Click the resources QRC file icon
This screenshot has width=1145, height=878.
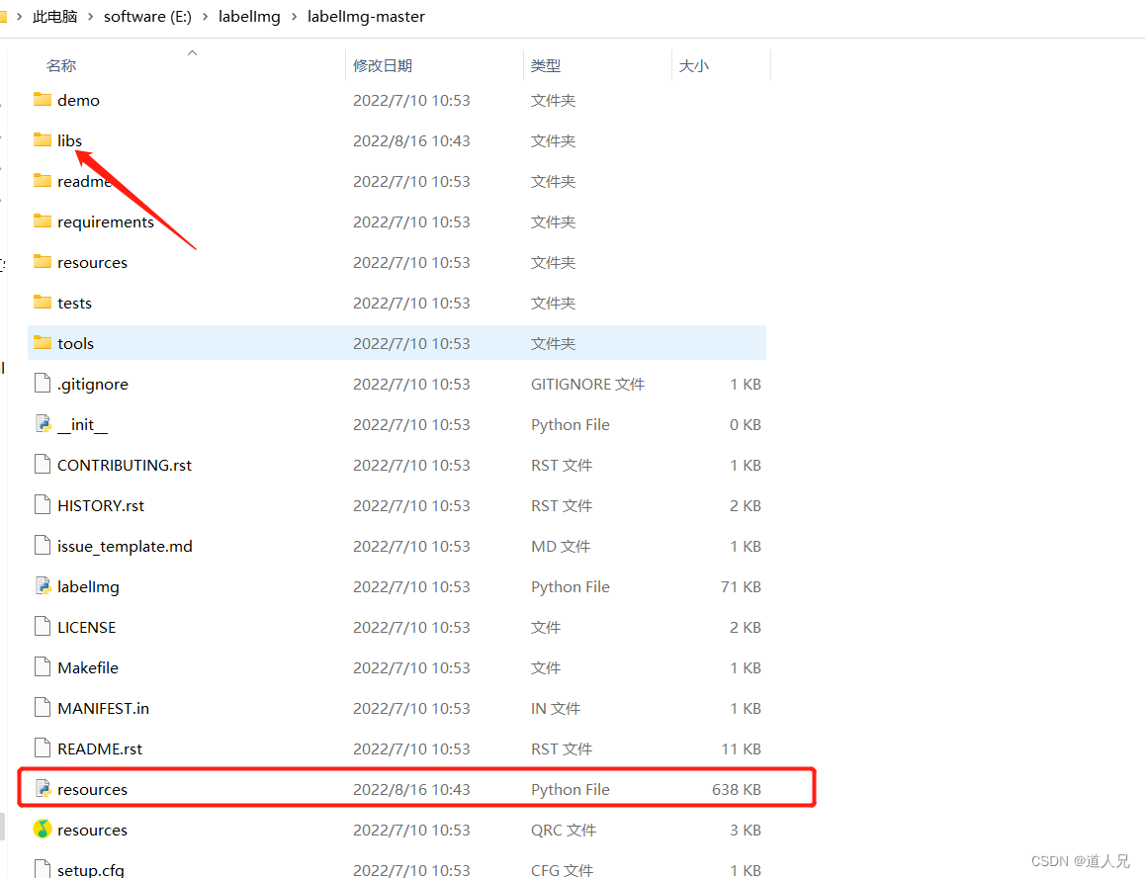tap(43, 830)
